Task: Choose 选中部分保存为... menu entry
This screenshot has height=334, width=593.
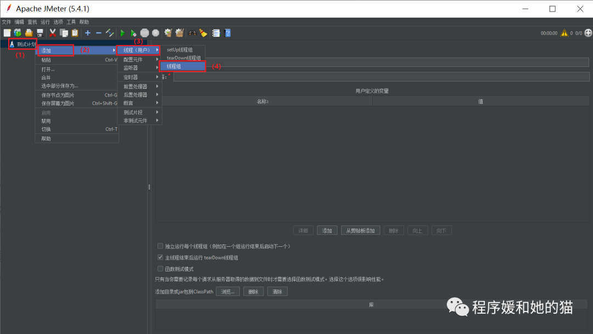Action: click(x=77, y=86)
